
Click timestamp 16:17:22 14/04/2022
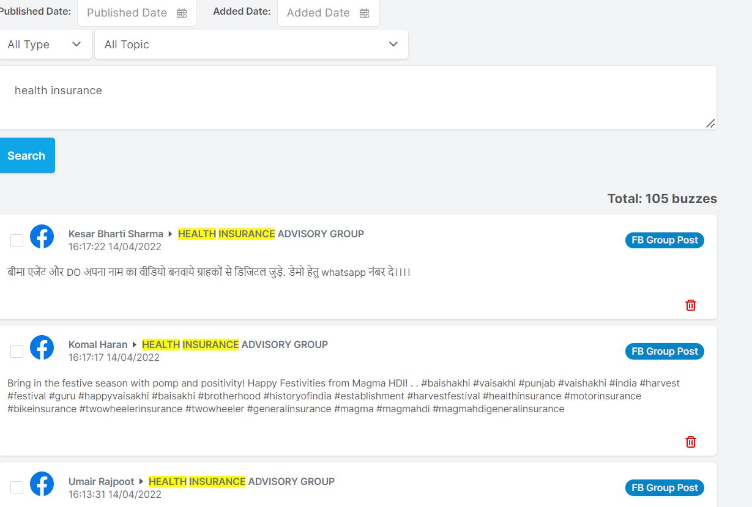[x=115, y=247]
